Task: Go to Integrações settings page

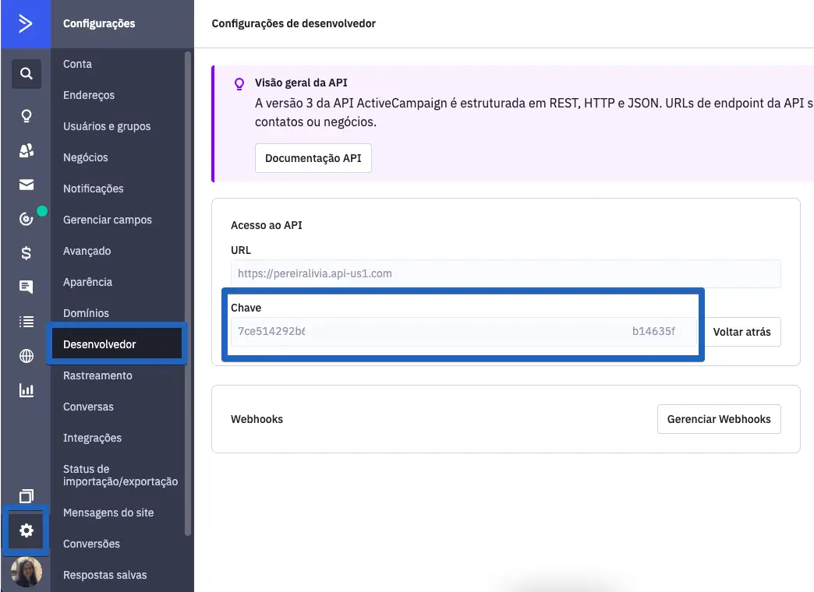Action: [92, 438]
